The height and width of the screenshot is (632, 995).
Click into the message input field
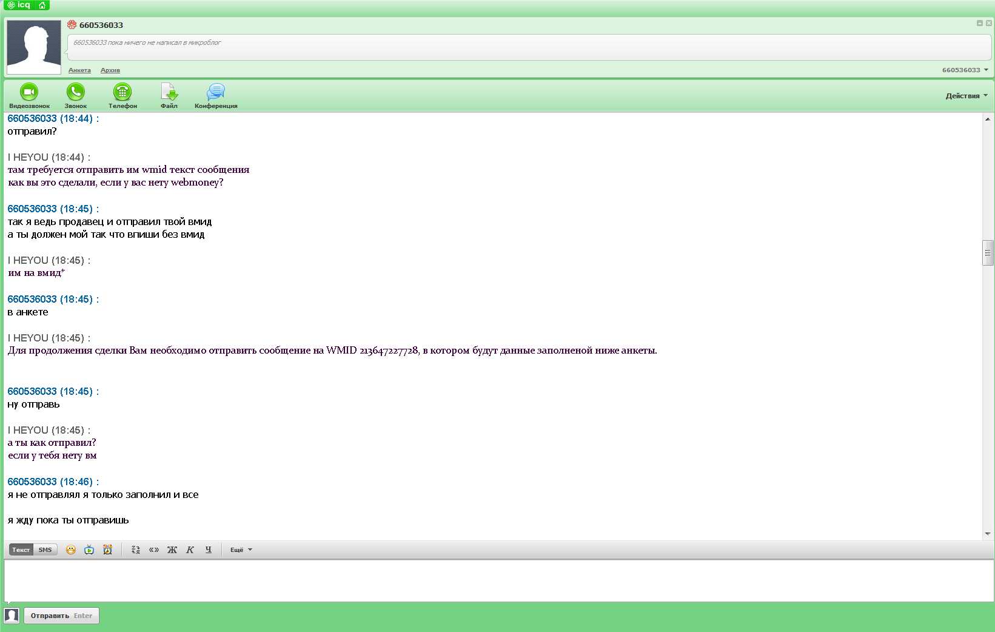click(x=498, y=580)
